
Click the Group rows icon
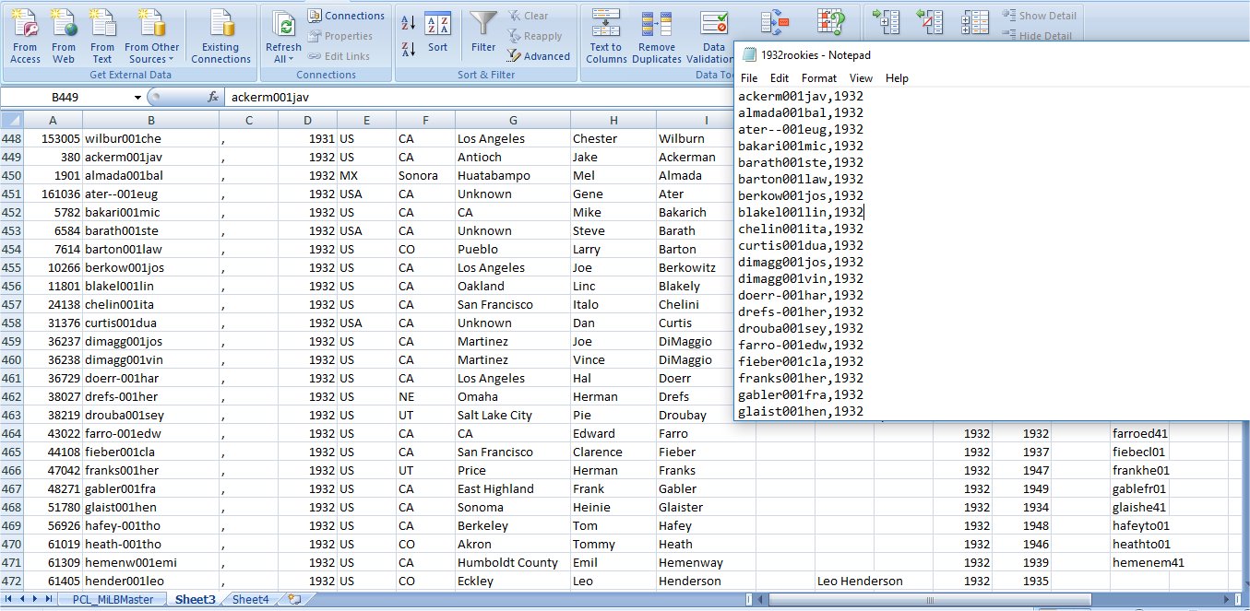[x=886, y=22]
